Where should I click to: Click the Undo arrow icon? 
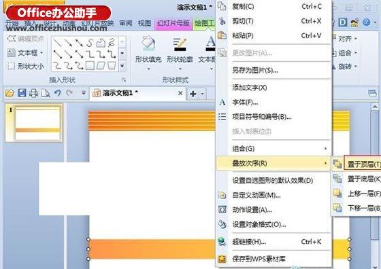[x=57, y=93]
